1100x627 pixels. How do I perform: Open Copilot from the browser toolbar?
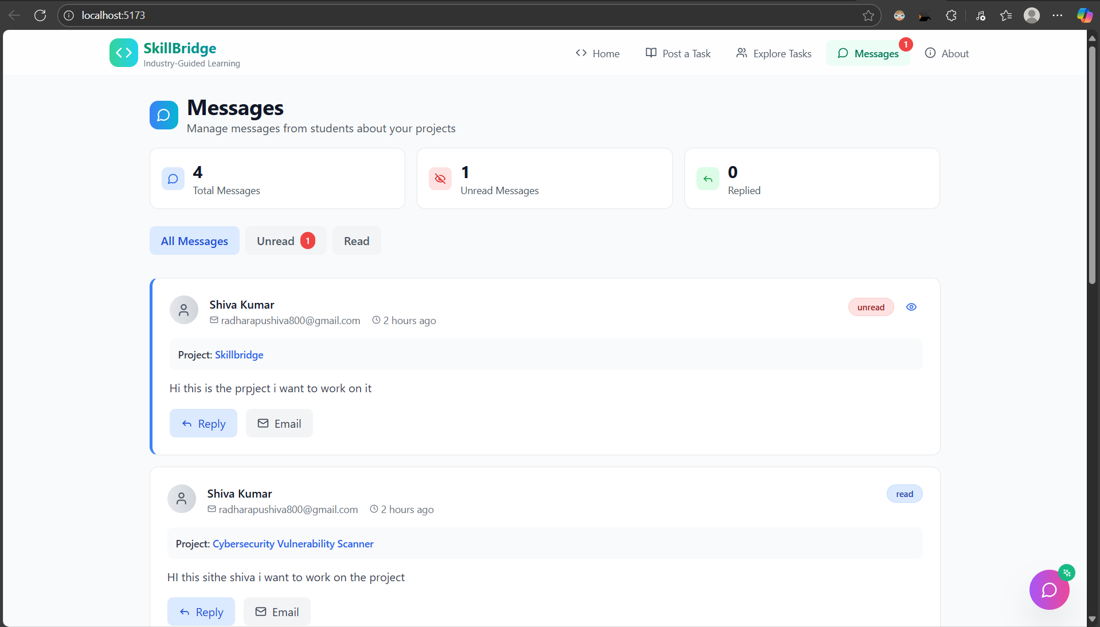pyautogui.click(x=1084, y=15)
